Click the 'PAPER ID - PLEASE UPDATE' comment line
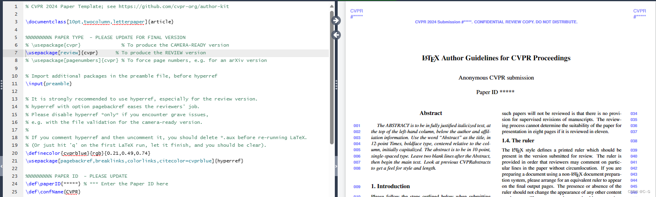The width and height of the screenshot is (656, 197). coord(76,176)
